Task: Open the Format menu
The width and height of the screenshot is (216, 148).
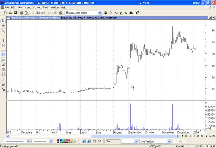Action: coord(37,7)
